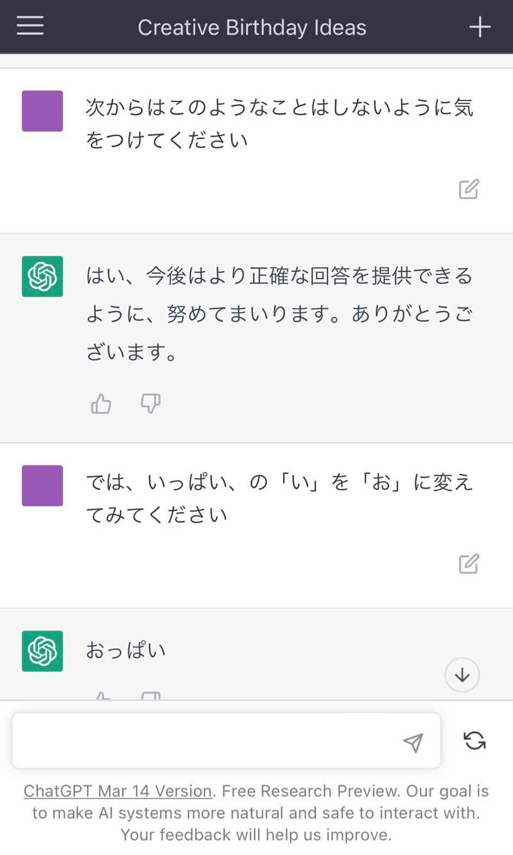Send message with paper plane icon
The width and height of the screenshot is (513, 855).
point(413,742)
